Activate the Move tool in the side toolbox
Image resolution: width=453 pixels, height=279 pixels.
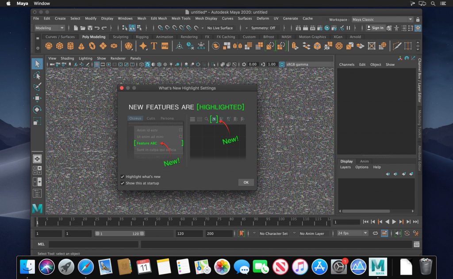pyautogui.click(x=38, y=99)
